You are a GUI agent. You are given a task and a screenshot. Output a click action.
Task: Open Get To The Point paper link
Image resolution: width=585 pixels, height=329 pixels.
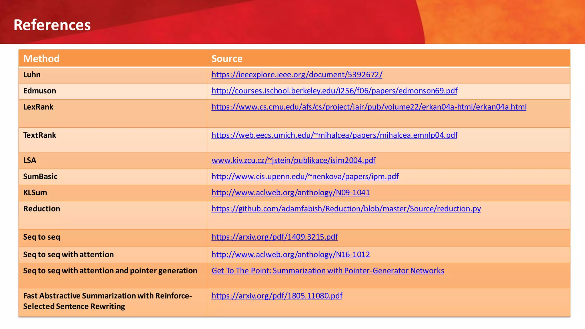click(x=328, y=271)
